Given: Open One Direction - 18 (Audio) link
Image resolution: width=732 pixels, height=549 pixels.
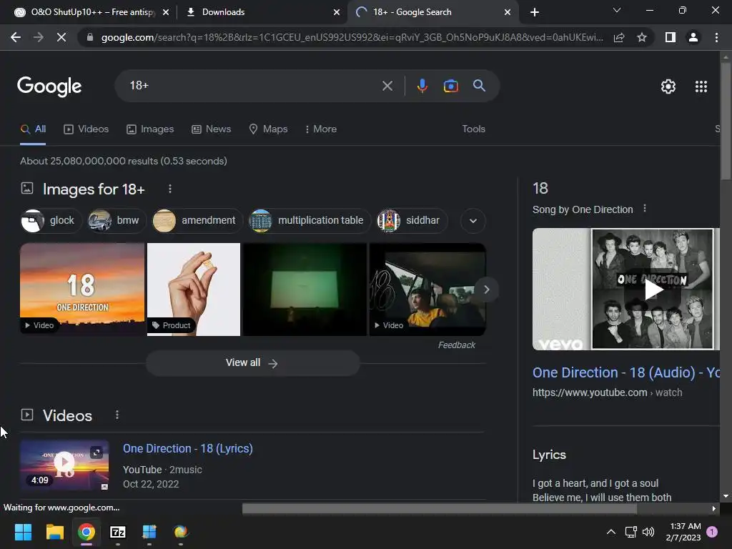Looking at the screenshot, I should pos(626,372).
